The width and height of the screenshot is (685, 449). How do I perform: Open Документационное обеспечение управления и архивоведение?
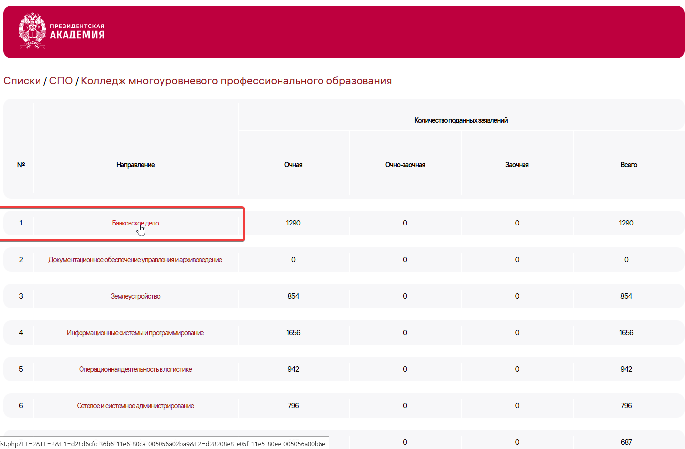click(x=135, y=259)
